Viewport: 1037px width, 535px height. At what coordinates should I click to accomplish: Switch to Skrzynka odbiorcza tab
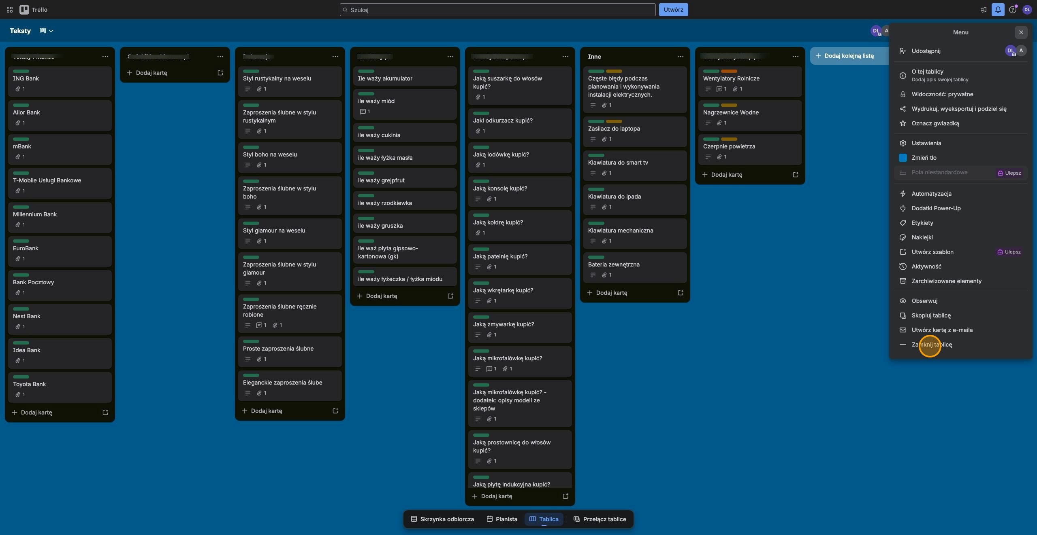[x=442, y=519]
